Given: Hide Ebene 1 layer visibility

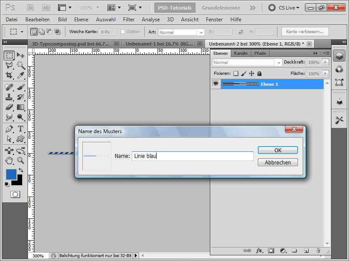Looking at the screenshot, I should point(216,84).
